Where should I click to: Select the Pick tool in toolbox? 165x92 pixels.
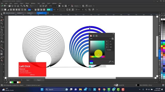[2, 14]
